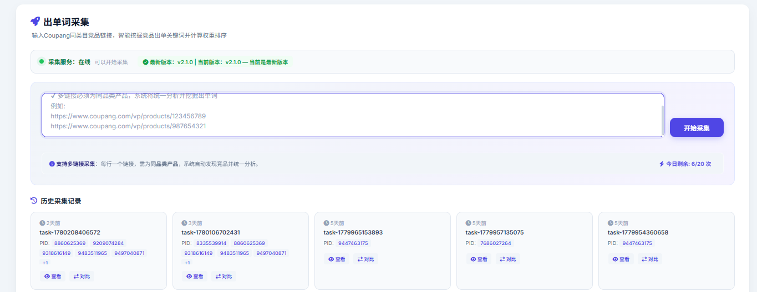
Task: Focus the Coupang link input textarea
Action: (353, 115)
